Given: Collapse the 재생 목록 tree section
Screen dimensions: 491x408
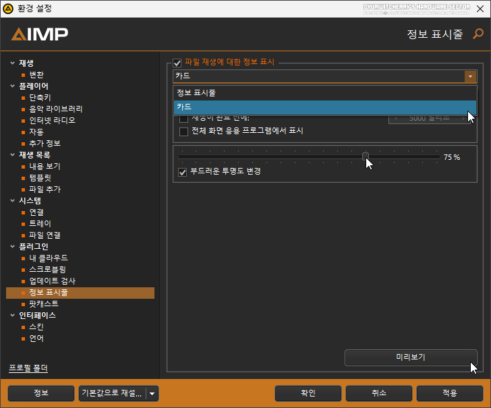Looking at the screenshot, I should click(x=13, y=154).
